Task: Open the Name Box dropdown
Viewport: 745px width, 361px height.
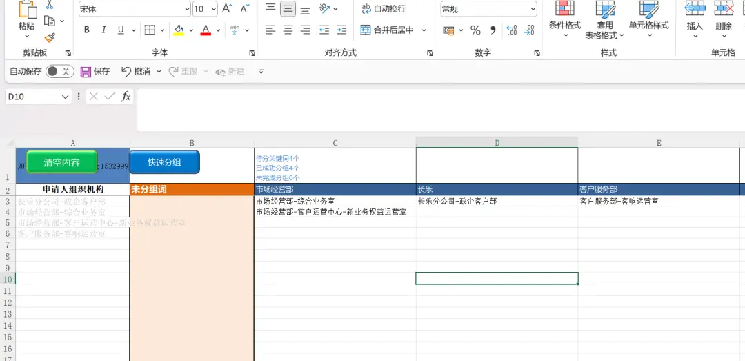Action: [x=66, y=97]
